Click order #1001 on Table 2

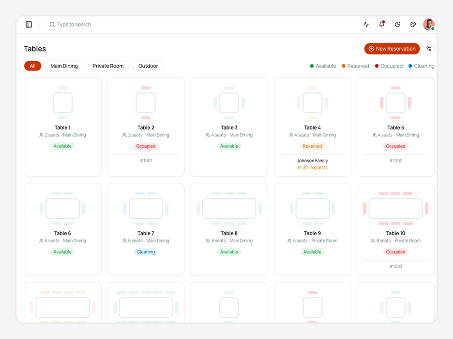point(146,160)
